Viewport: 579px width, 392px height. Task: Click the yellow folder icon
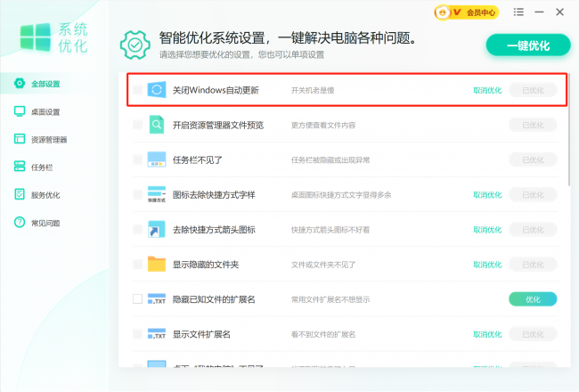[x=157, y=265]
